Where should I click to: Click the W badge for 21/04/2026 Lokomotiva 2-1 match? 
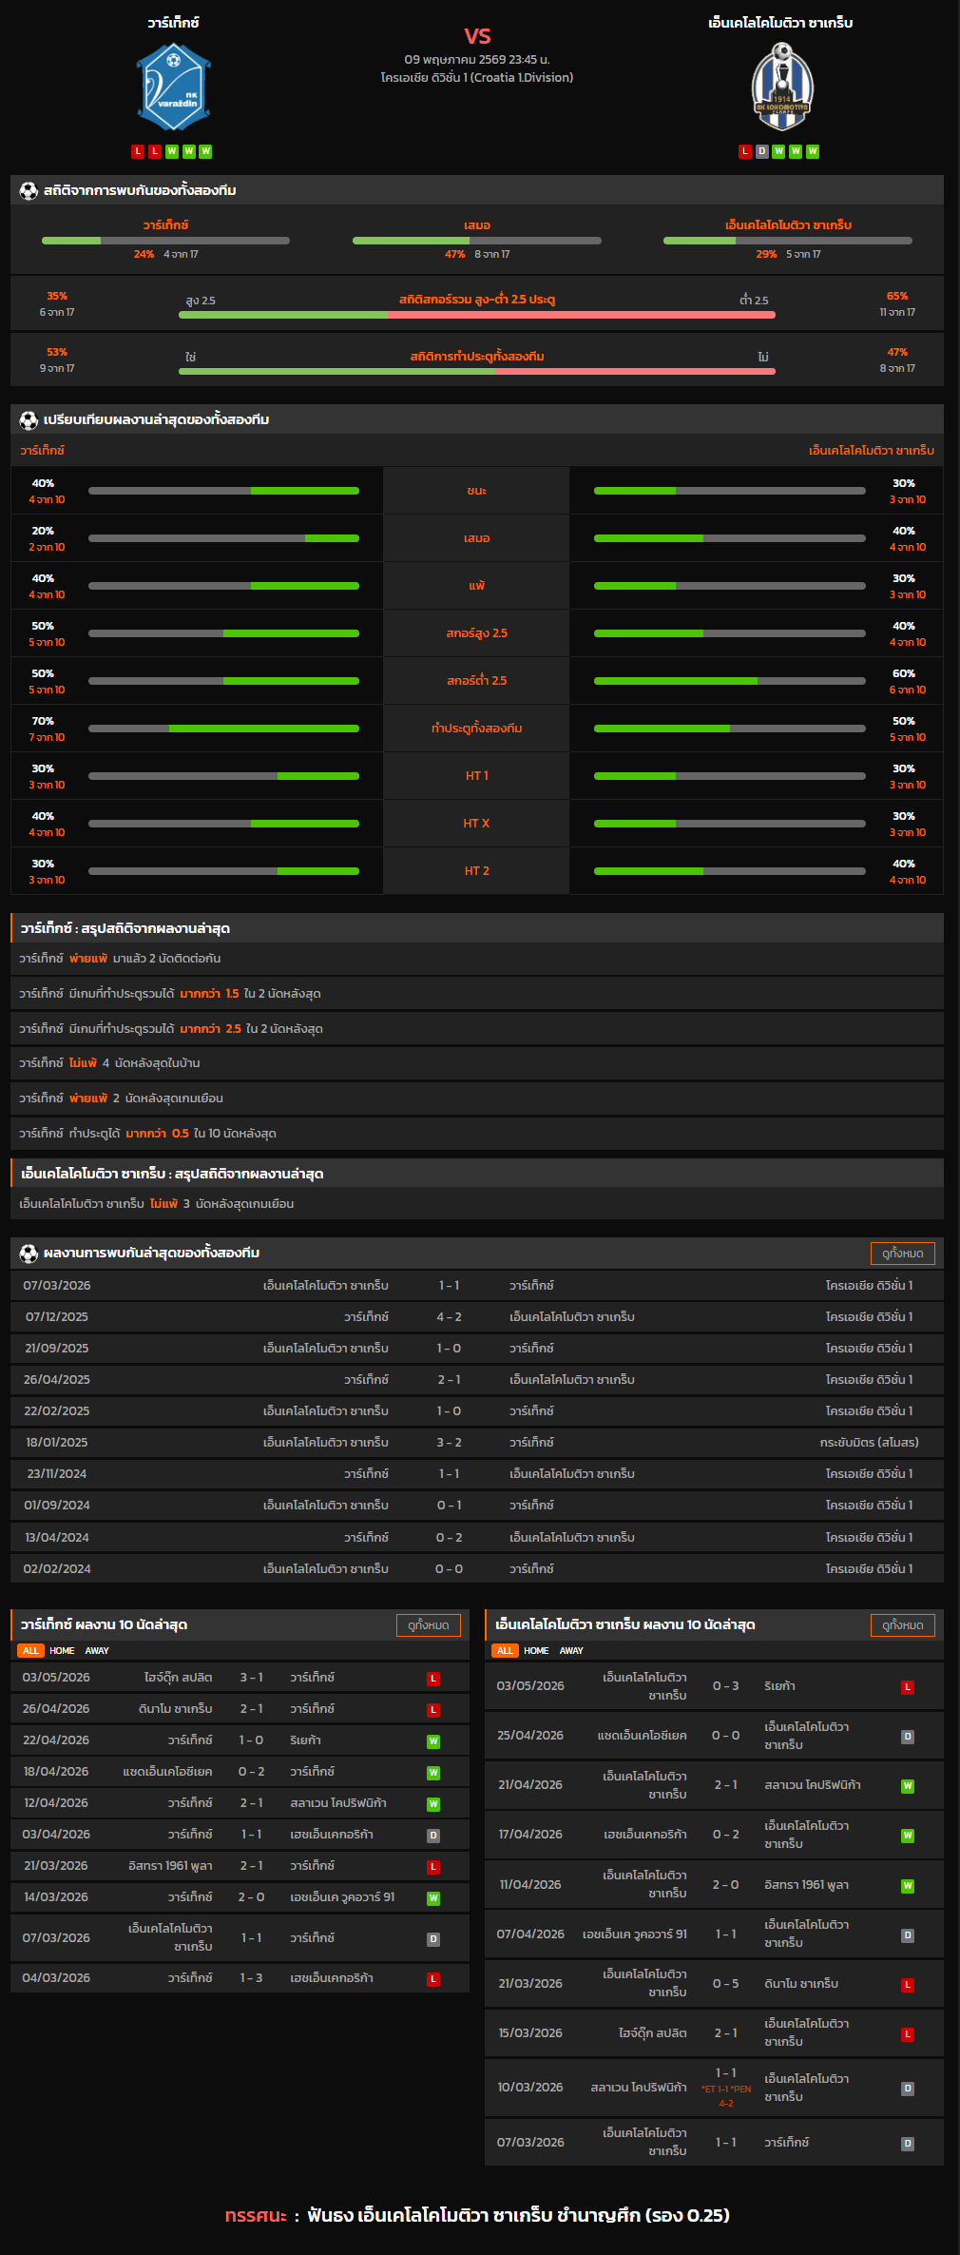[x=908, y=1786]
